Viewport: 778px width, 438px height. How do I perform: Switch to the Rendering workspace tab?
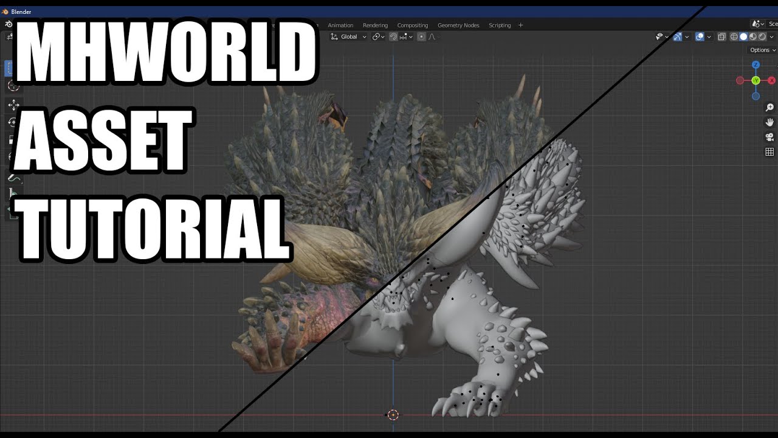[375, 26]
